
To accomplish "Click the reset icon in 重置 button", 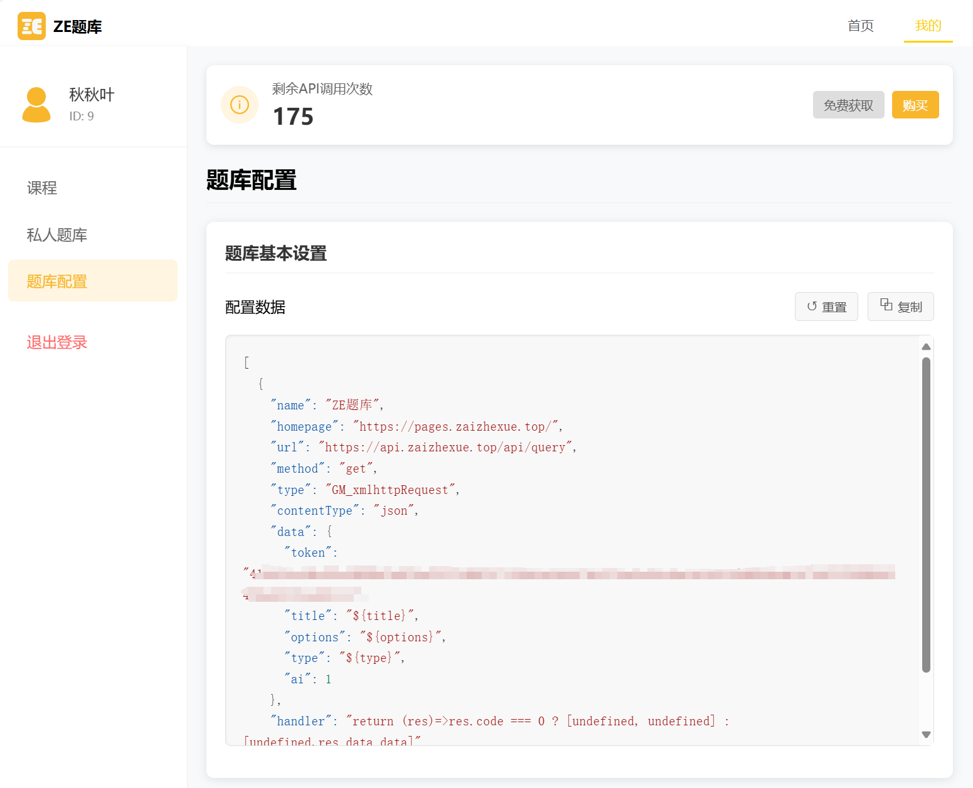I will pos(812,307).
